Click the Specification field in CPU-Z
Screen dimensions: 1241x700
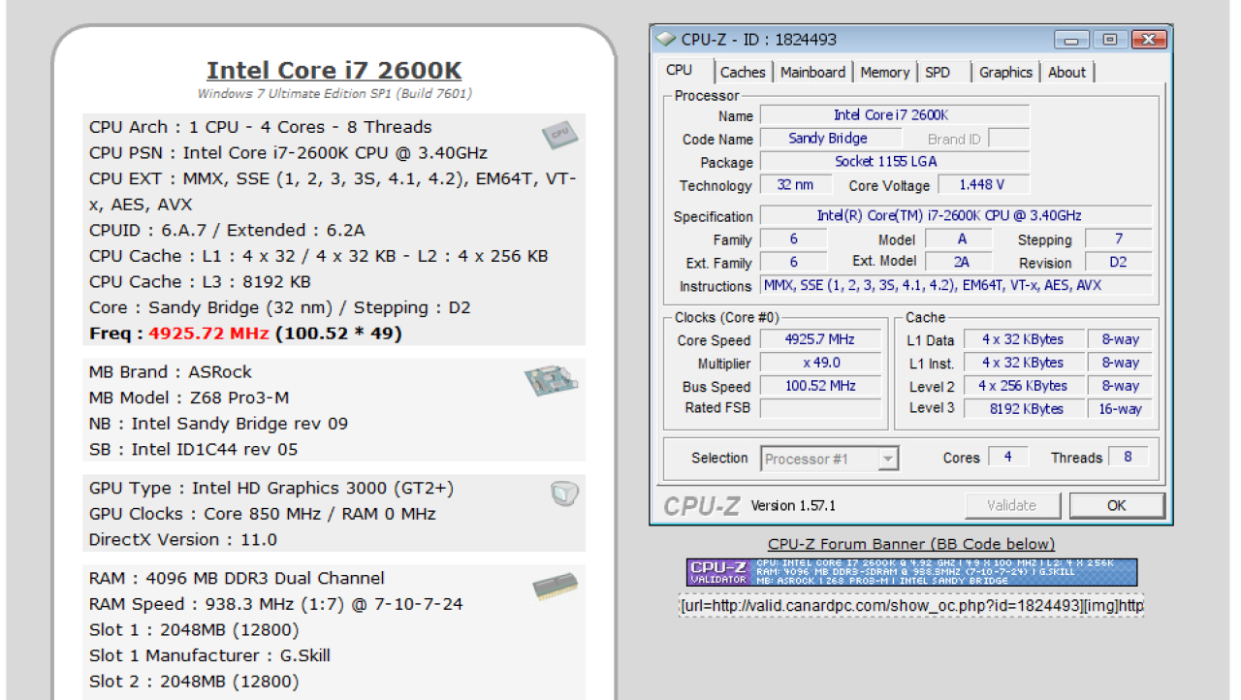[956, 216]
